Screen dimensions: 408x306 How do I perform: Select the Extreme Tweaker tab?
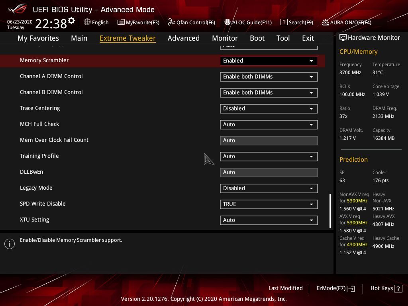128,38
